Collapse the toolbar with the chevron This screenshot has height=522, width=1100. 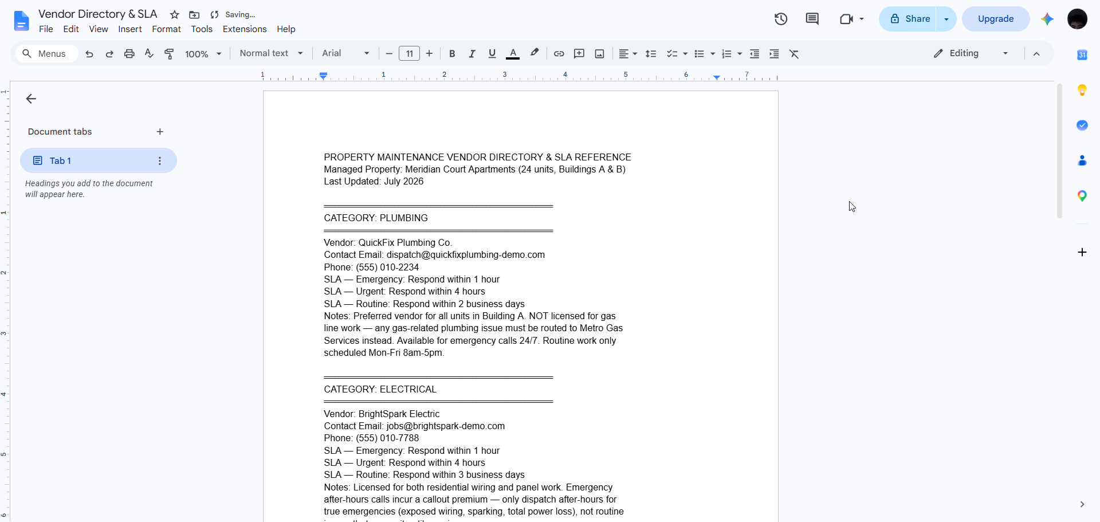pos(1036,54)
